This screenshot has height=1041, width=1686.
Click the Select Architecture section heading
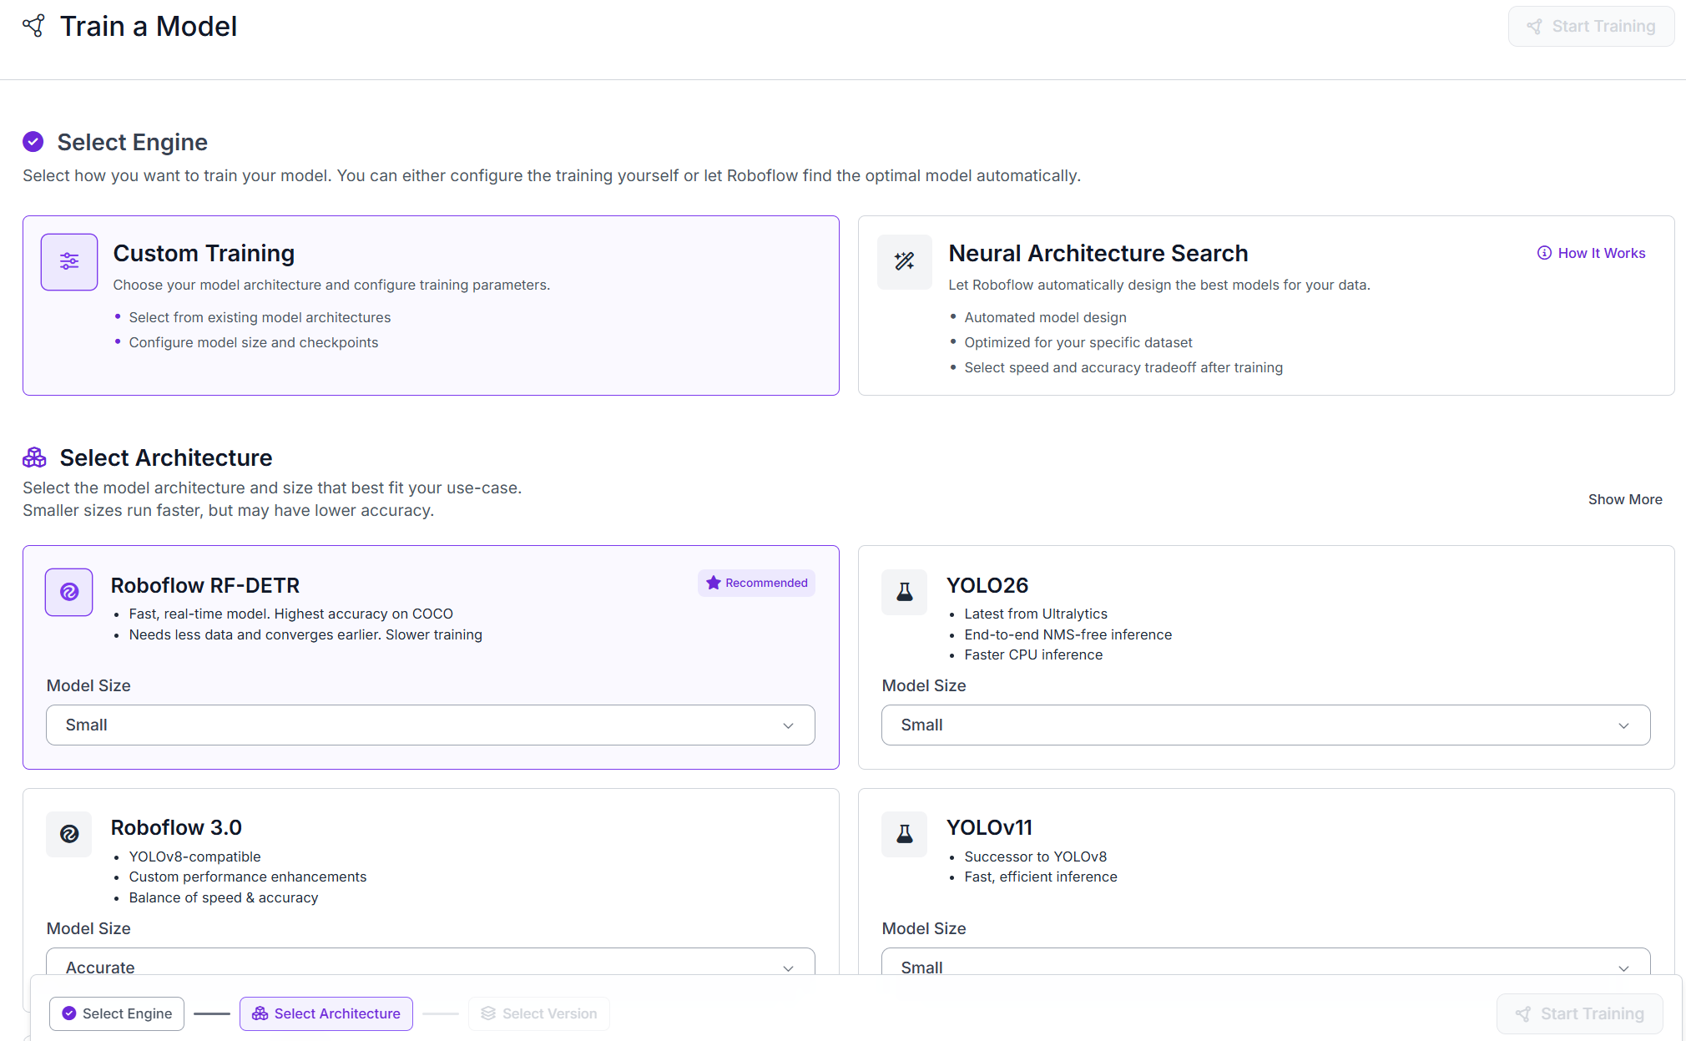166,457
